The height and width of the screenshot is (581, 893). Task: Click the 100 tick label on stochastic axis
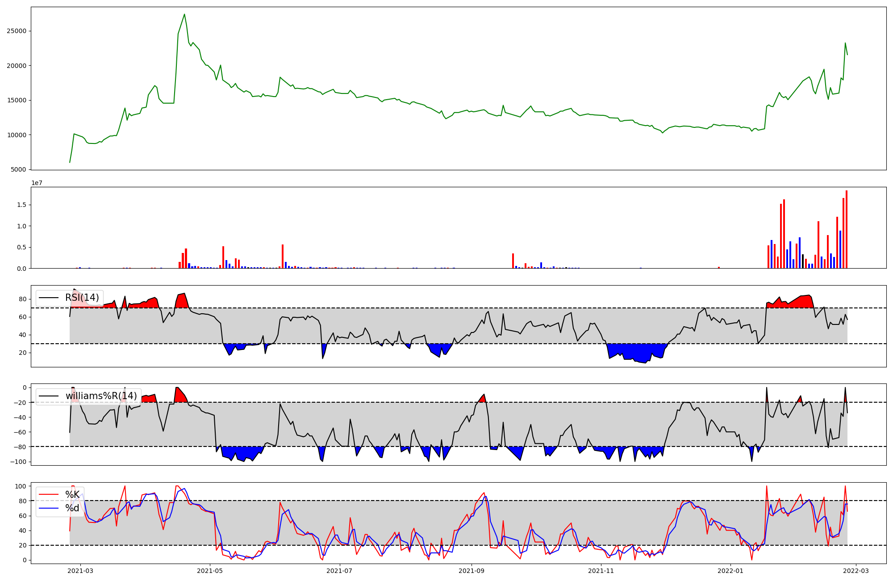[x=21, y=486]
